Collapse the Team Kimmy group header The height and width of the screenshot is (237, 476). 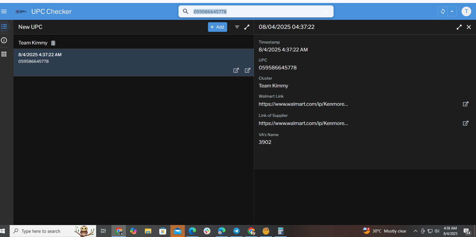click(x=33, y=43)
